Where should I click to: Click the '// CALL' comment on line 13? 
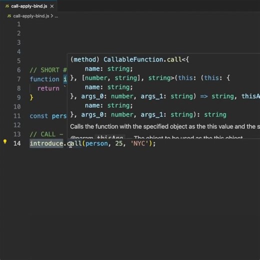pyautogui.click(x=42, y=134)
